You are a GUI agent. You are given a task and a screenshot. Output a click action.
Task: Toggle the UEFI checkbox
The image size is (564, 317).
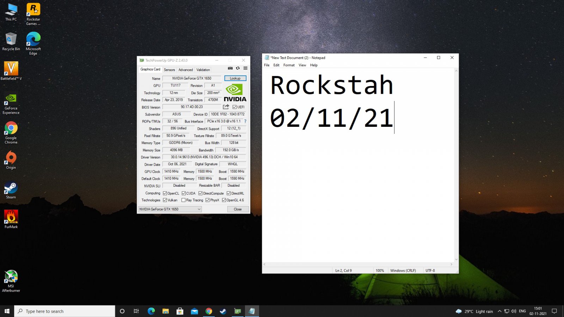(x=235, y=107)
